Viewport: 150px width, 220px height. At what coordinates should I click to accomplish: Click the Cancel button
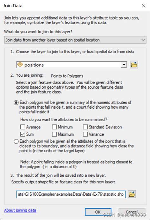(x=132, y=212)
